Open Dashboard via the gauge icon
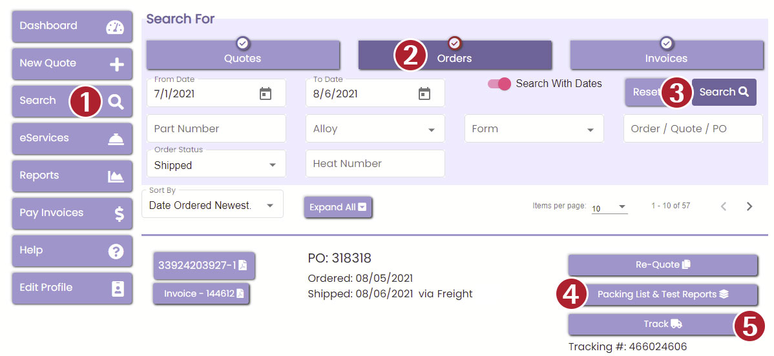Viewport: 774px width, 356px height. pos(115,27)
